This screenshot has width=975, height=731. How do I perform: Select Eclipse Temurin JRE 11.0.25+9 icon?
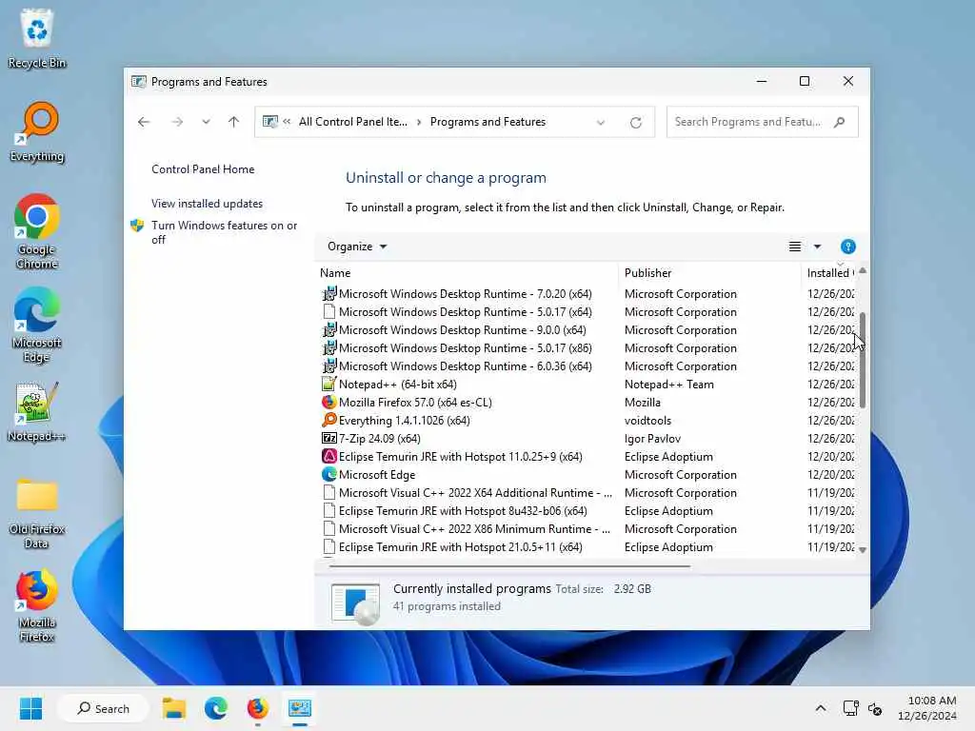click(x=328, y=456)
